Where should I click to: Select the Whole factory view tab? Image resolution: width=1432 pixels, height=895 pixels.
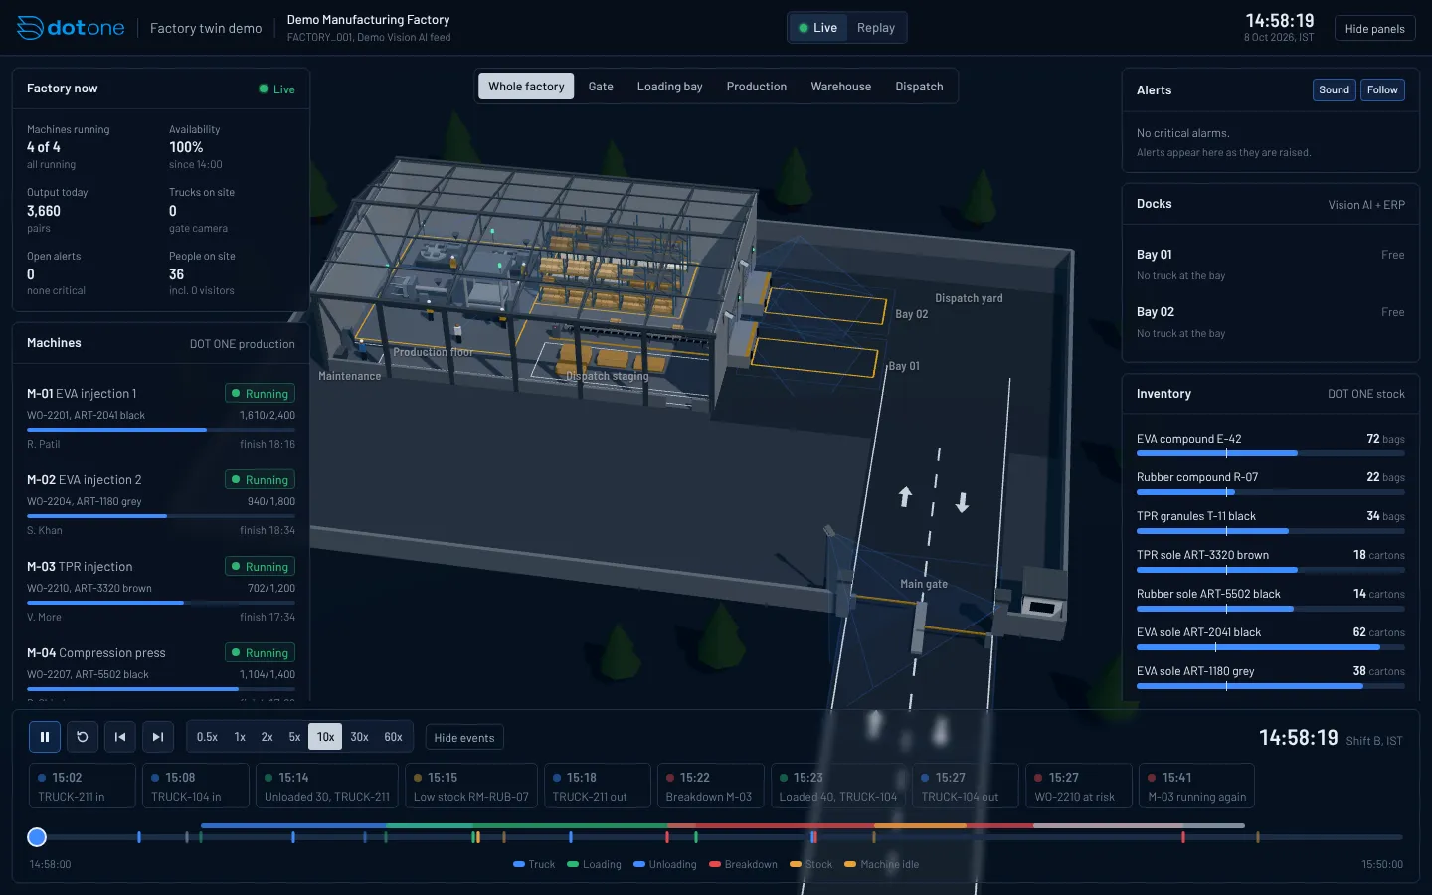coord(526,87)
